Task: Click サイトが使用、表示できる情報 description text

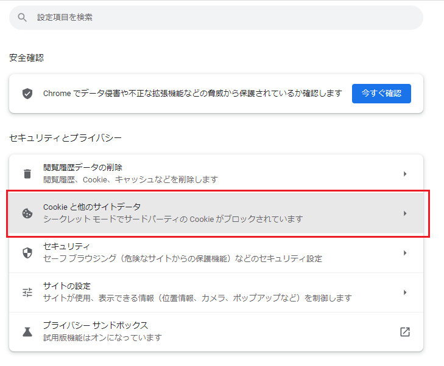Action: [x=197, y=298]
